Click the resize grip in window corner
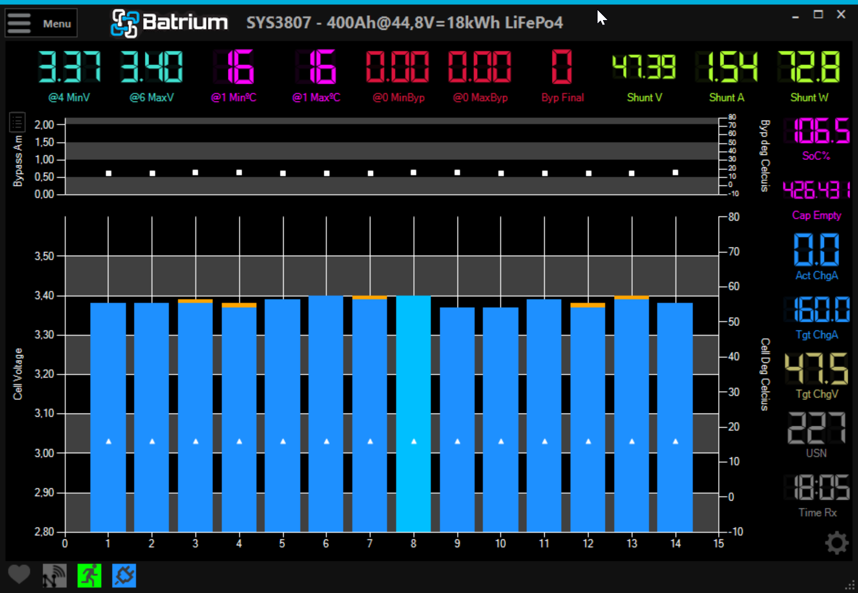The height and width of the screenshot is (593, 858). pyautogui.click(x=849, y=585)
